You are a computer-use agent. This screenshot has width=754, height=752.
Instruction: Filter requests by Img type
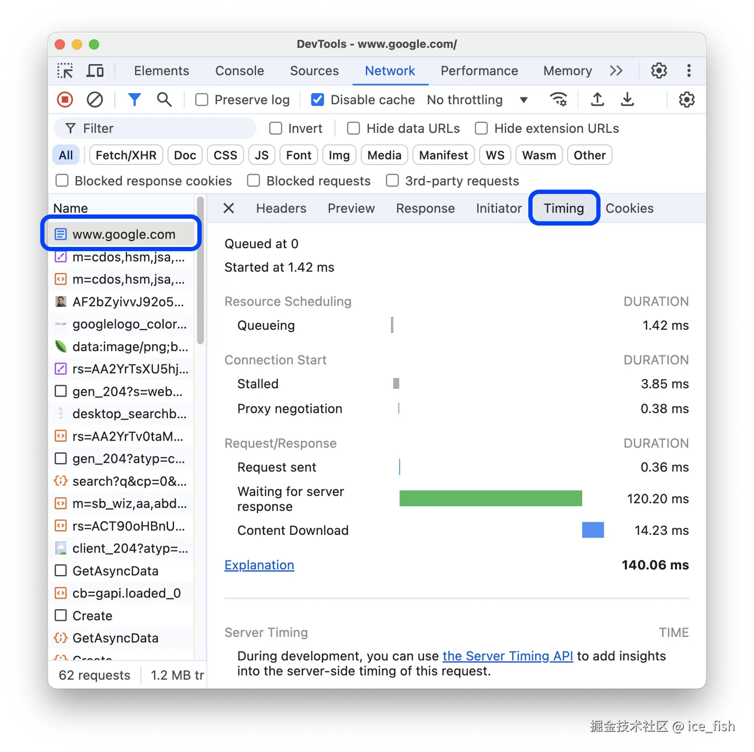pyautogui.click(x=339, y=155)
